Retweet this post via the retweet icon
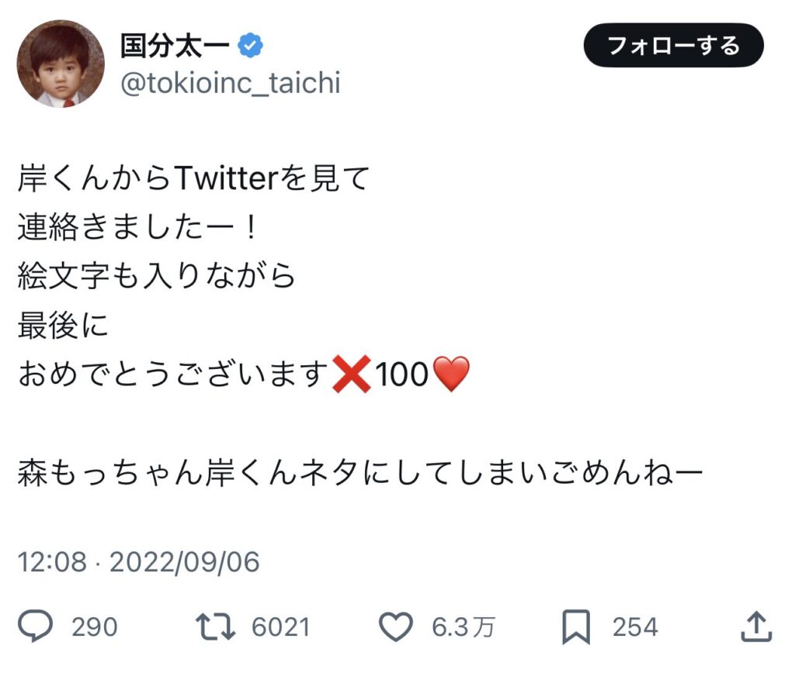The image size is (795, 673). pyautogui.click(x=214, y=626)
